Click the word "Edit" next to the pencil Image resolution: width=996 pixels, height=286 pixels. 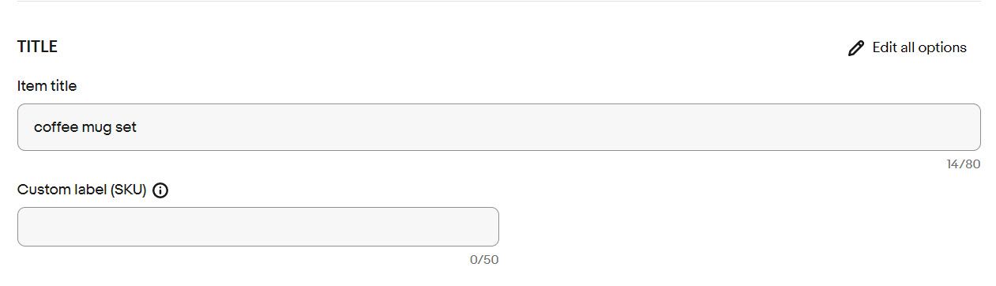[884, 47]
